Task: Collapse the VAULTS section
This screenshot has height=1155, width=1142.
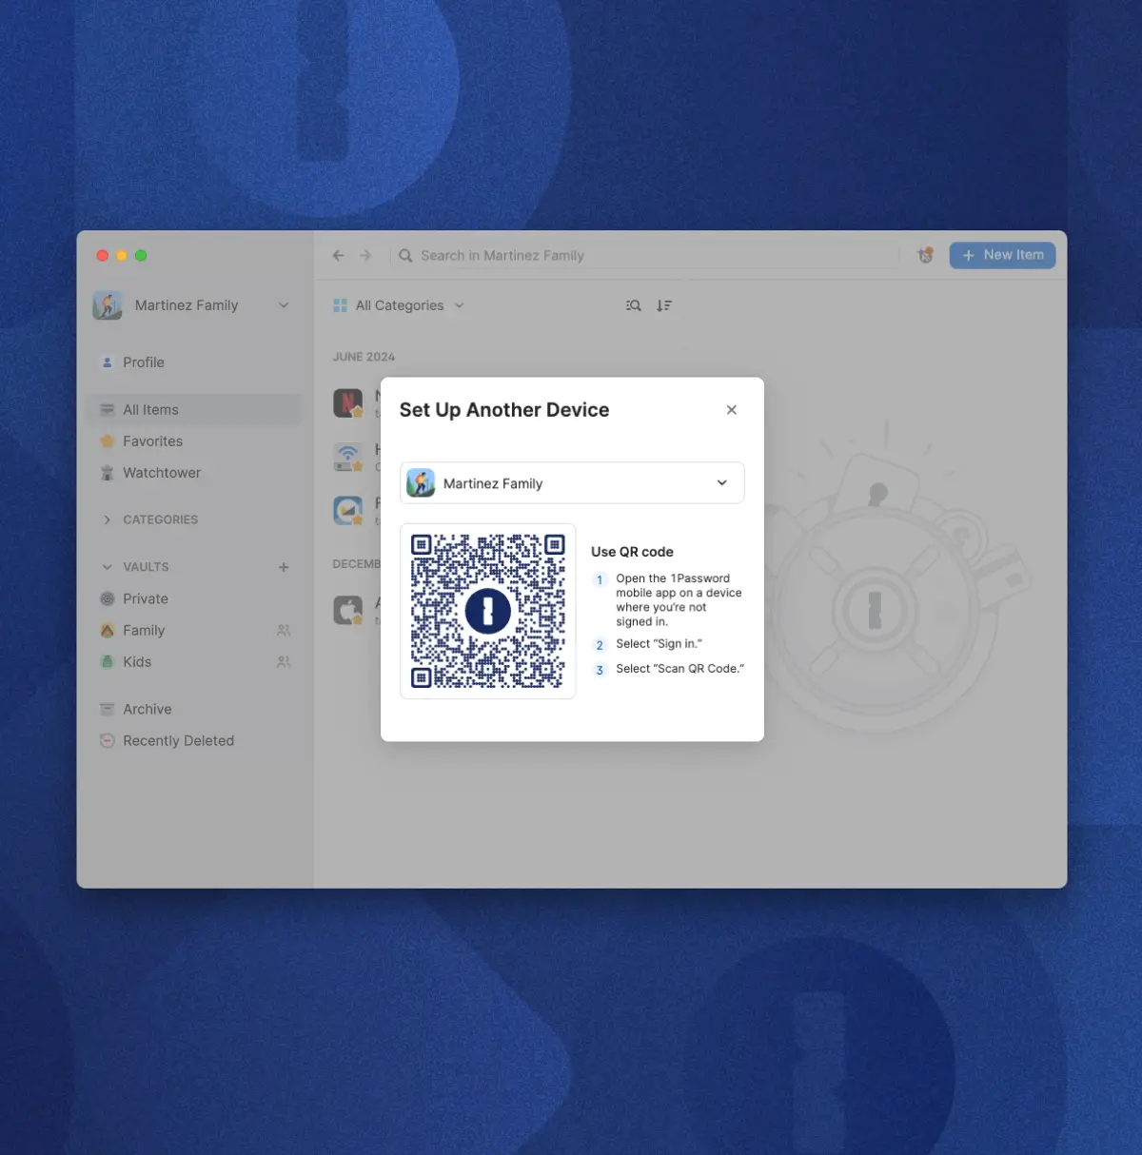Action: (107, 567)
